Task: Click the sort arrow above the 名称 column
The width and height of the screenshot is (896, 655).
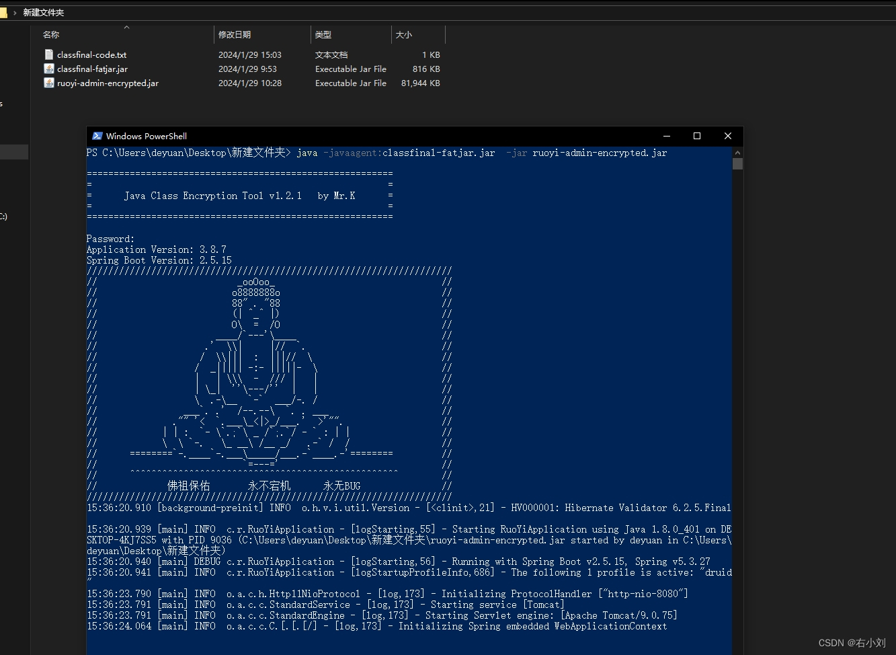Action: (x=126, y=27)
